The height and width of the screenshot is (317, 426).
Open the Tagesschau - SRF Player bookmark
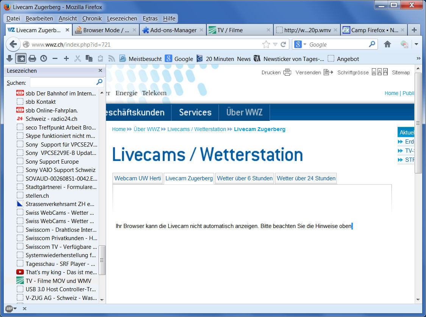tap(61, 264)
